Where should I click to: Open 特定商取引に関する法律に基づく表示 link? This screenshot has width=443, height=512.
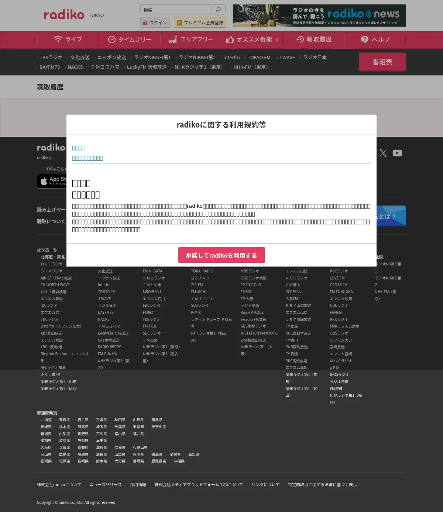[322, 485]
